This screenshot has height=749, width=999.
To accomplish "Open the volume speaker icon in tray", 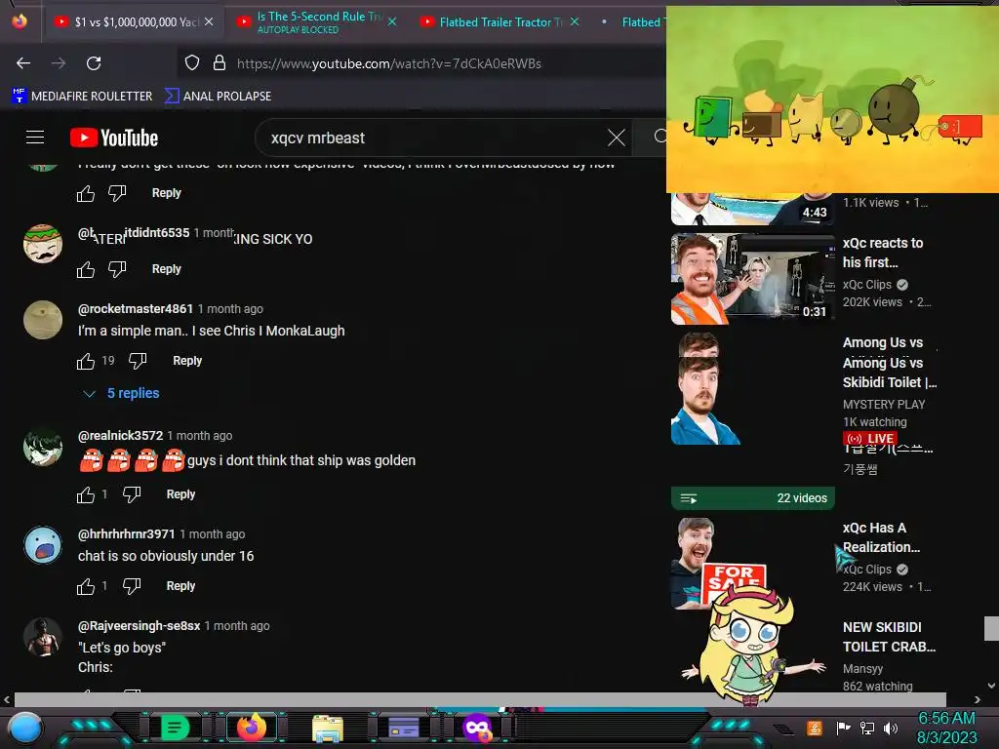I will click(x=891, y=728).
